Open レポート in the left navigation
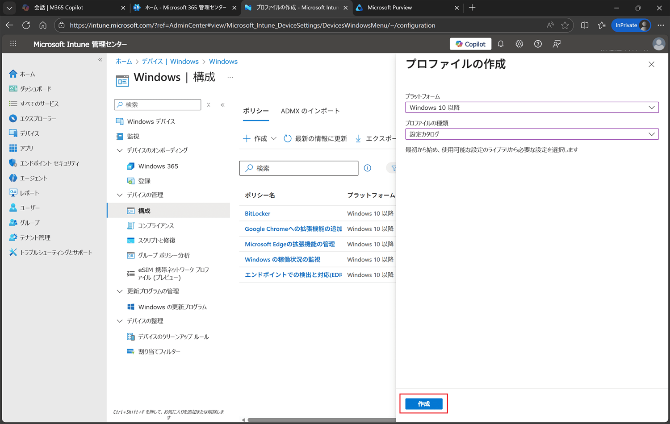The width and height of the screenshot is (670, 424). click(x=24, y=193)
